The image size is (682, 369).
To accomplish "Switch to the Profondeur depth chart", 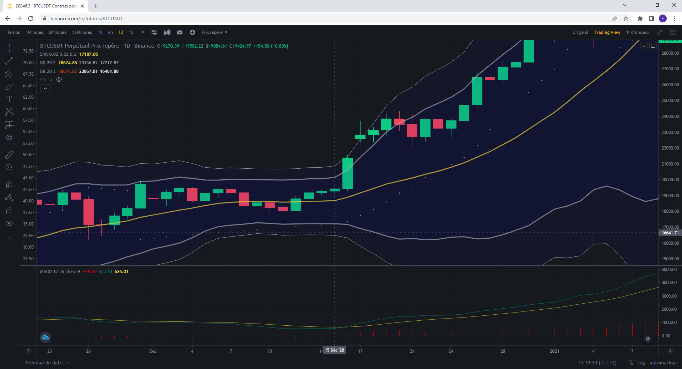I will pos(638,32).
